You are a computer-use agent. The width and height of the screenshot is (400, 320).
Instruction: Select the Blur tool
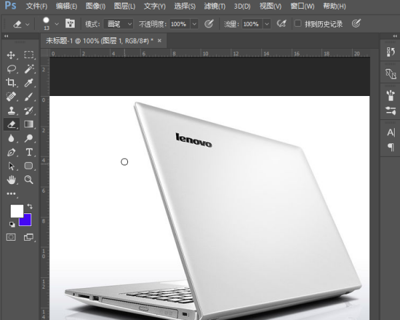[11, 138]
